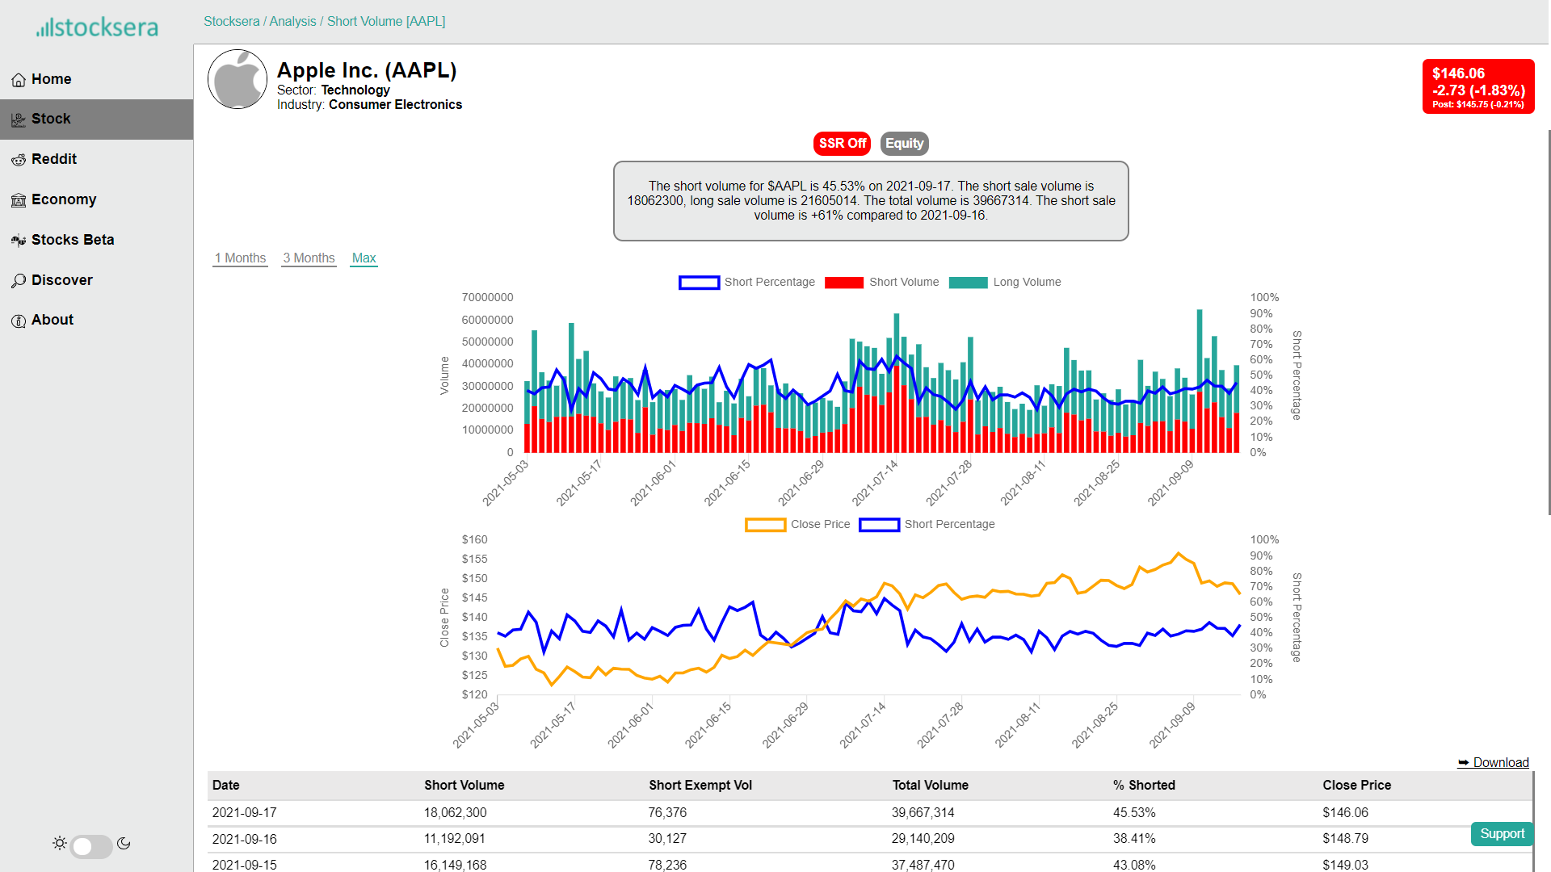Toggle the light/dark mode switch

point(91,845)
